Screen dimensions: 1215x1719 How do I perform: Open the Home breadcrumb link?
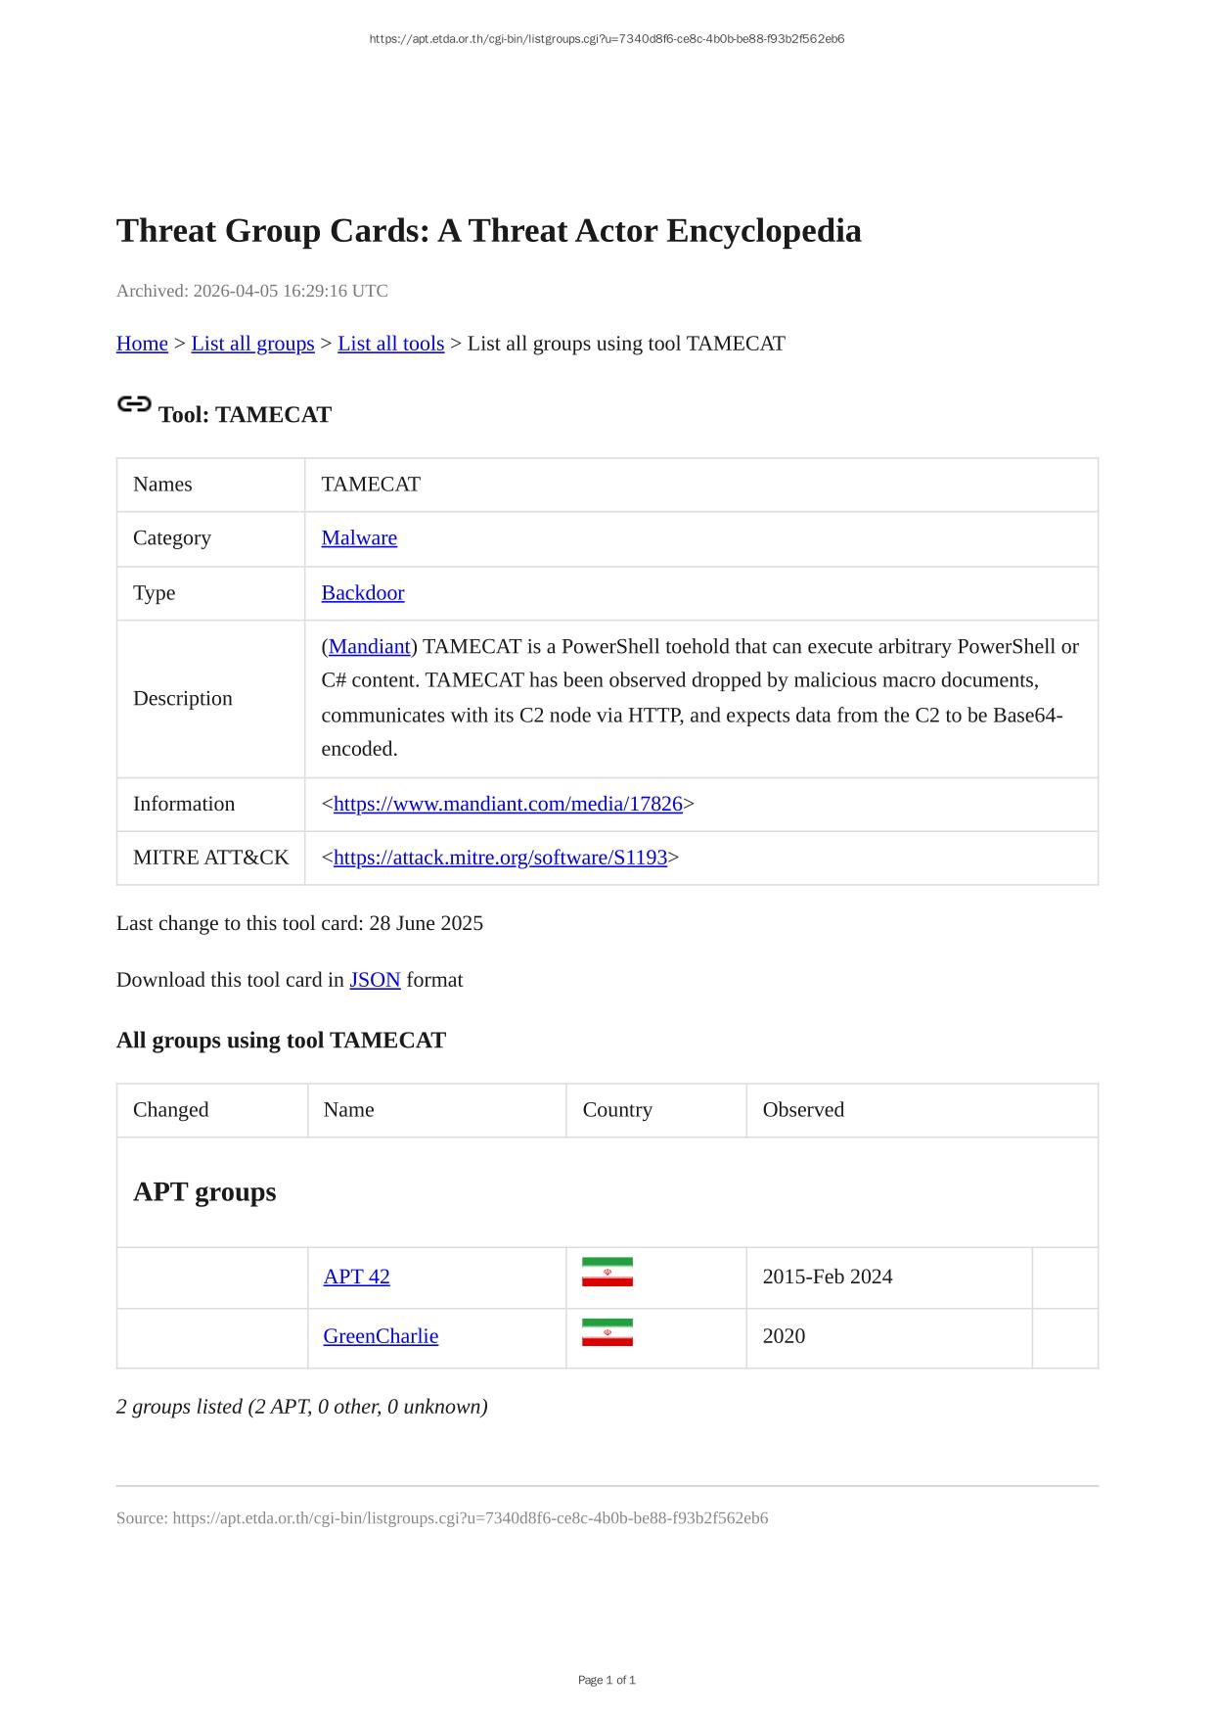(x=142, y=344)
